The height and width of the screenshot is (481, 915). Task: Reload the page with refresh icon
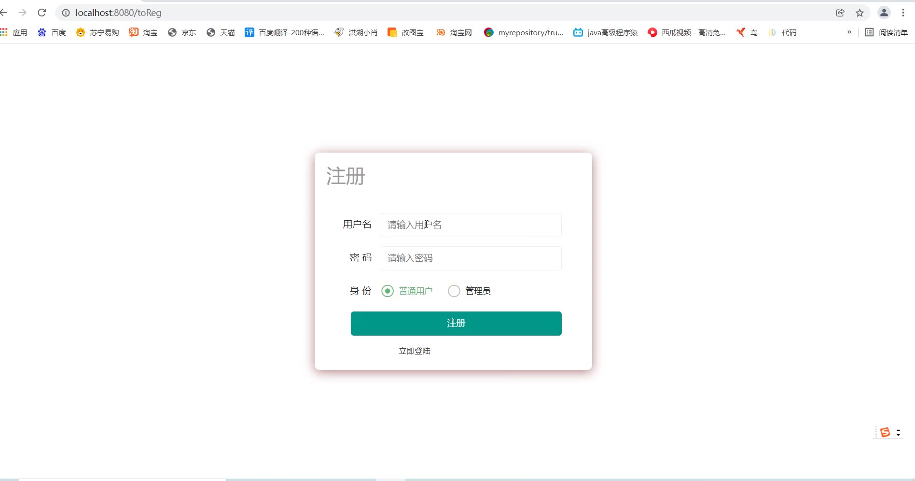click(x=42, y=13)
